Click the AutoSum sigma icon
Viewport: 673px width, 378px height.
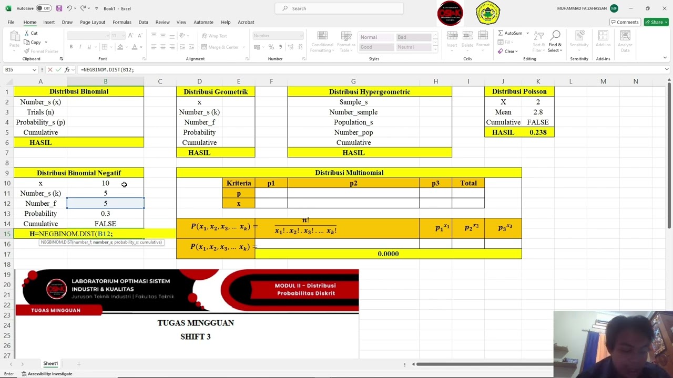coord(501,33)
